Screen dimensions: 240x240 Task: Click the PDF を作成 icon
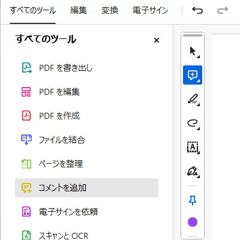[26, 116]
